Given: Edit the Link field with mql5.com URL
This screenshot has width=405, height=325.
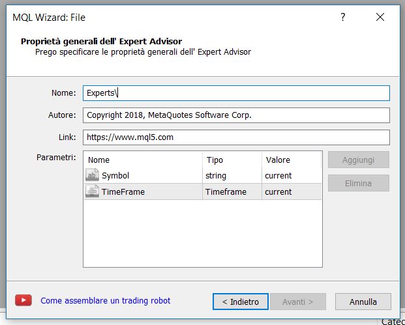Looking at the screenshot, I should (236, 137).
